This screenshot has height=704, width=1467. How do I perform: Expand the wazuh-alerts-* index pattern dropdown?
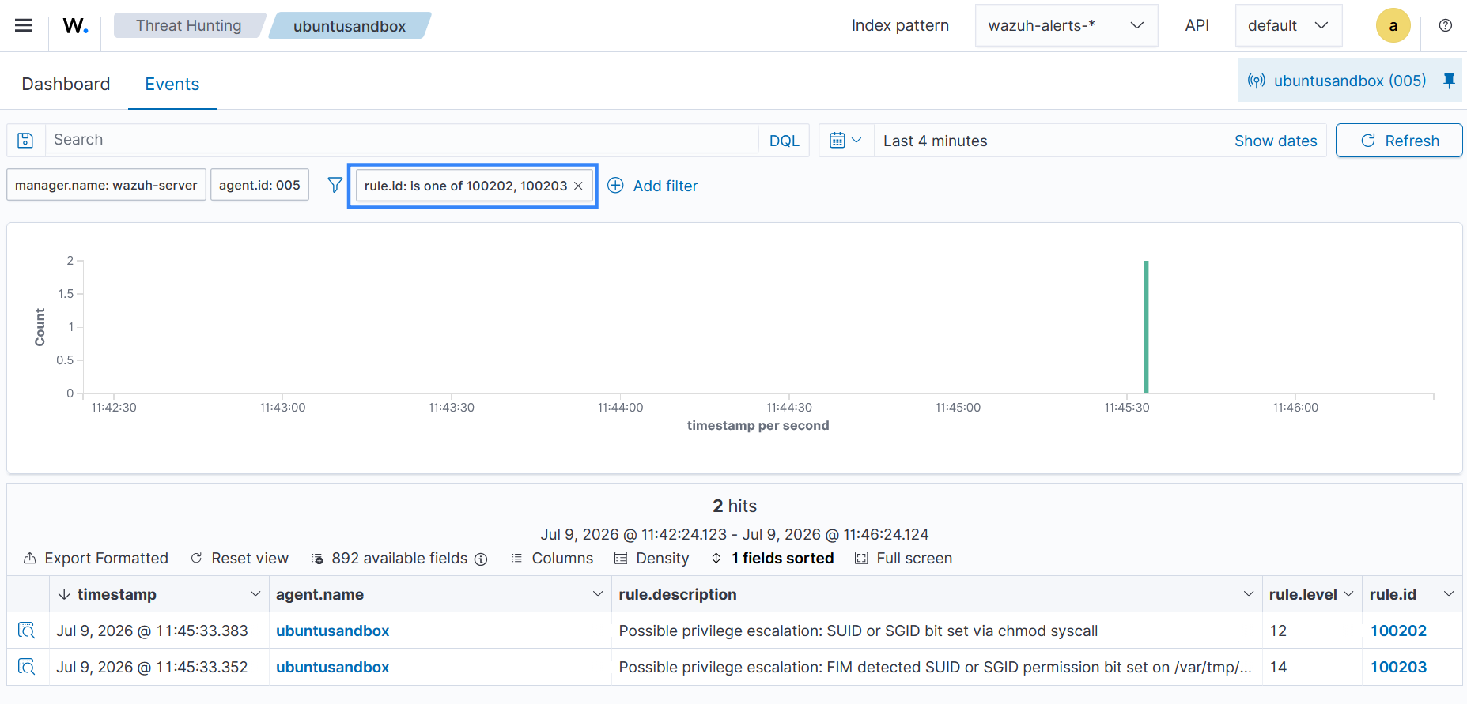point(1066,25)
